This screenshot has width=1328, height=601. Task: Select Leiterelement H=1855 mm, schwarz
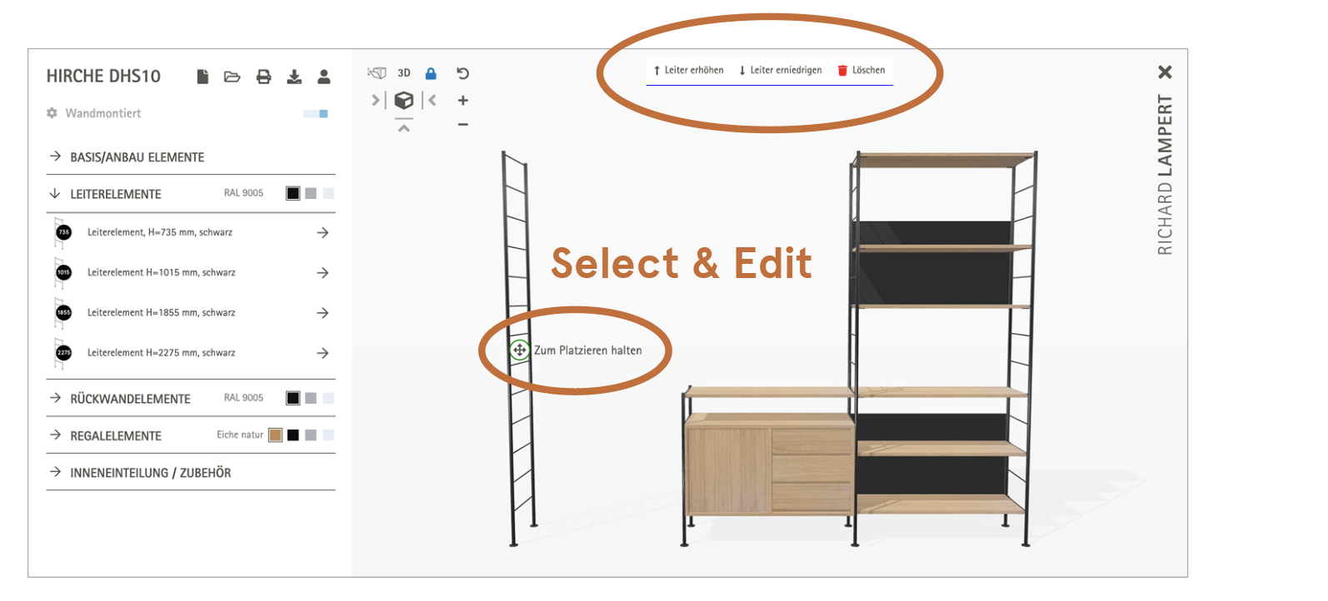[x=161, y=313]
